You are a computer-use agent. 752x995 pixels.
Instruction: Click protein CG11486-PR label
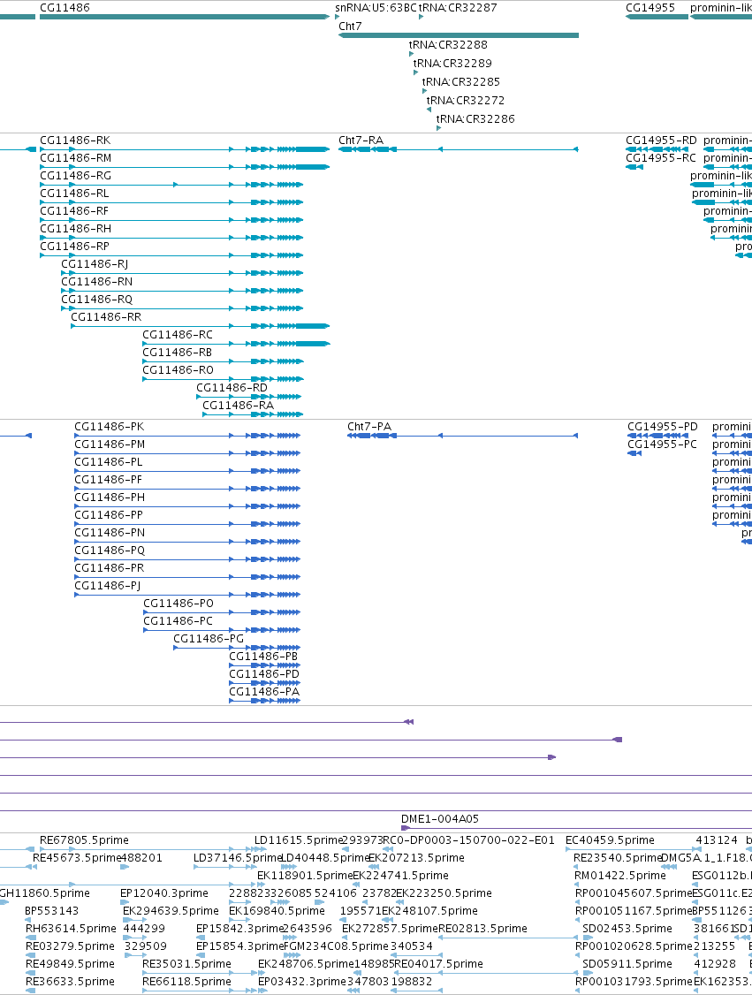[x=110, y=569]
